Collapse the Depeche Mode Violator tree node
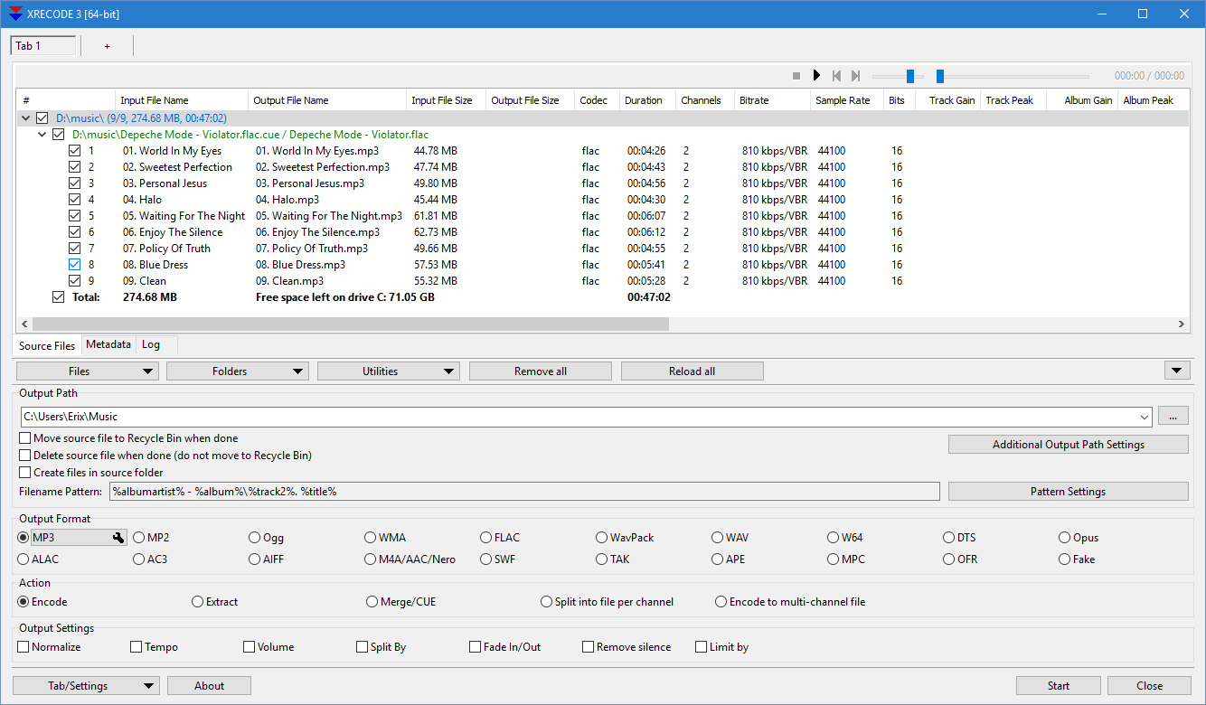The image size is (1206, 705). pyautogui.click(x=42, y=134)
